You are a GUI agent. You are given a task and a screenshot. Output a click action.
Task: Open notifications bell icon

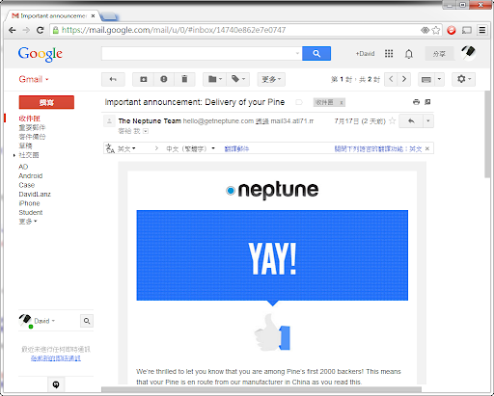point(409,54)
